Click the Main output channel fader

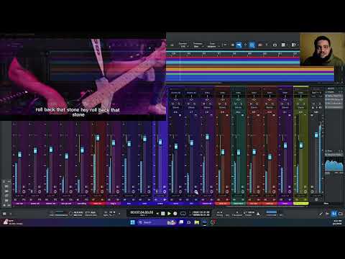click(x=316, y=135)
